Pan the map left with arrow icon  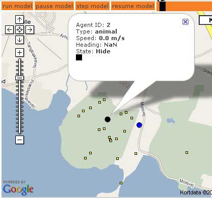tap(9, 30)
